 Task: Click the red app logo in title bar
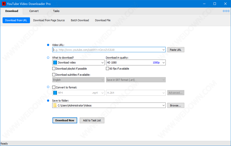[x=4, y=4]
